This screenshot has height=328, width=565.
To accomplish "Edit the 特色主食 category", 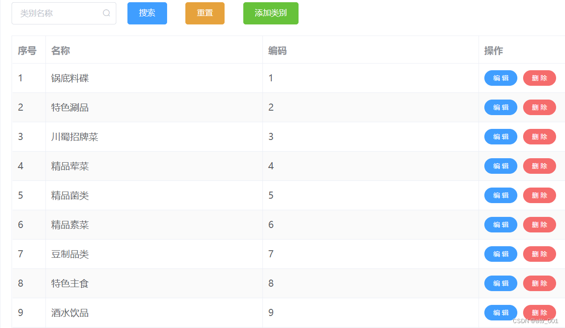I will [500, 283].
